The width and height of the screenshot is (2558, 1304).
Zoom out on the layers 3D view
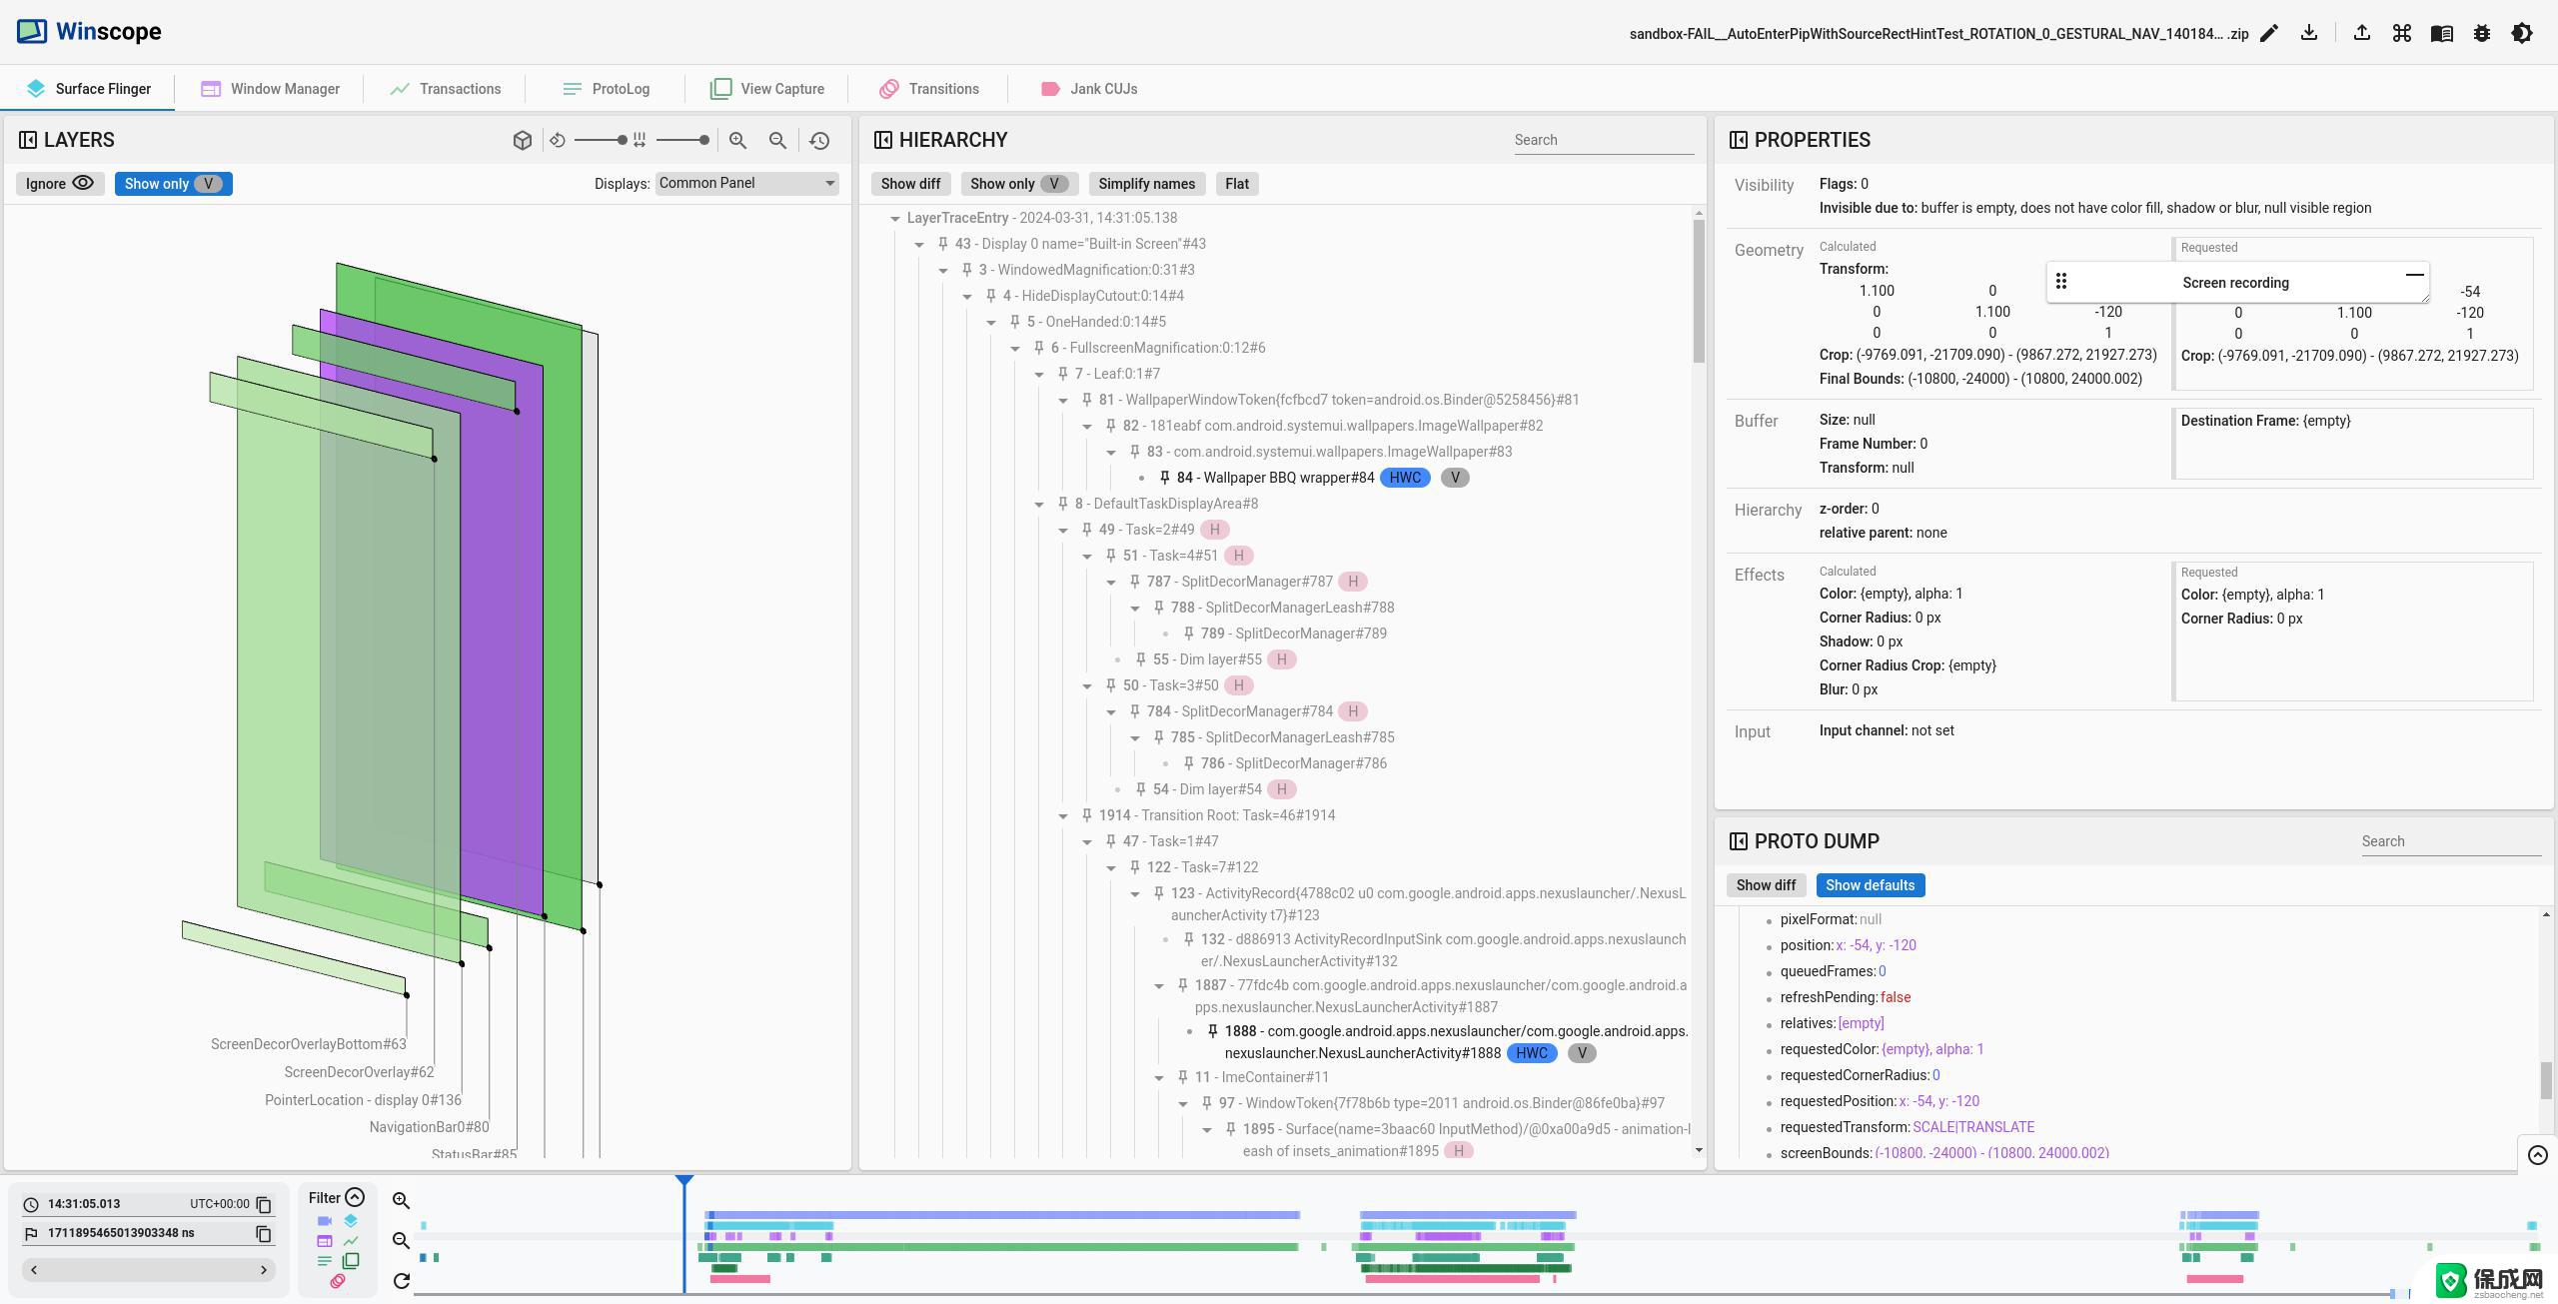click(778, 141)
